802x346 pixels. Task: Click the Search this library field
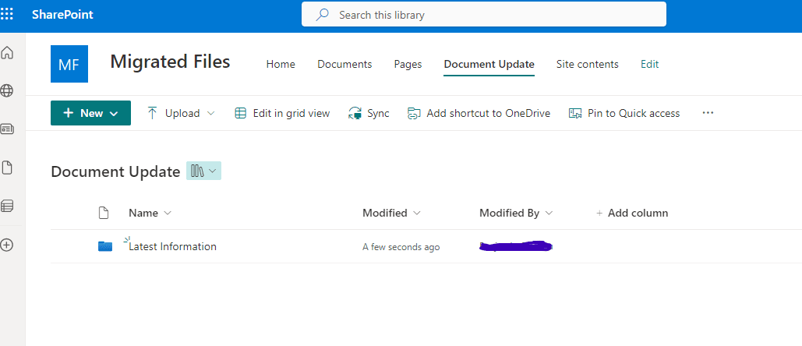click(483, 15)
